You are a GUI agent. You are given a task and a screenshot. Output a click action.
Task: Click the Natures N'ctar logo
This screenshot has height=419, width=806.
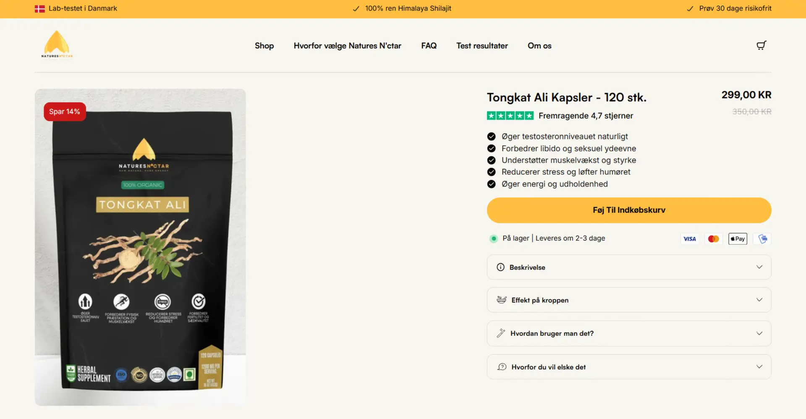point(57,44)
